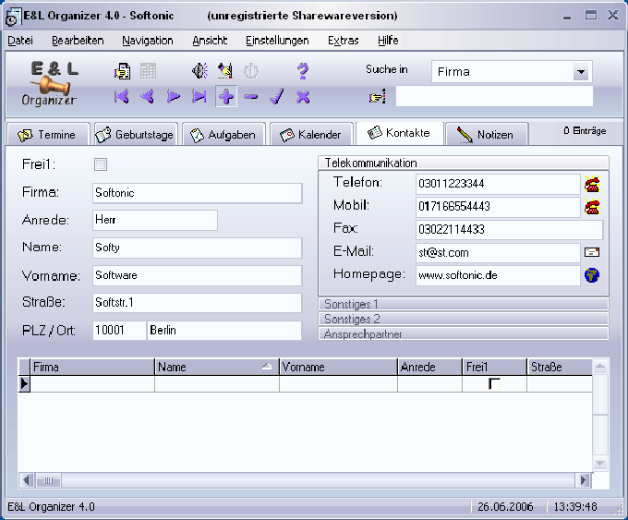The width and height of the screenshot is (628, 520).
Task: Toggle the Frei1 checkbox in grid row
Action: tap(495, 384)
